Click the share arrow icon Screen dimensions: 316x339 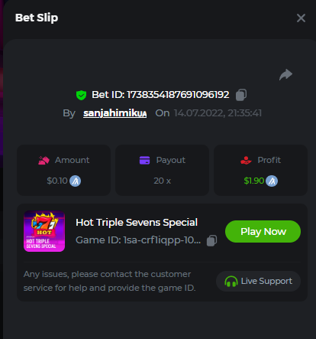(285, 75)
